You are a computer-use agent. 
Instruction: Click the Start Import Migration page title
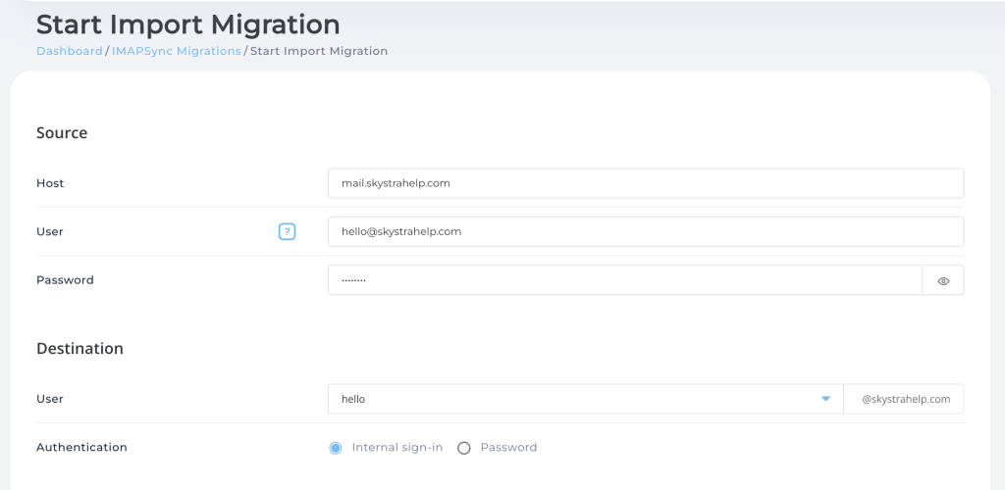pyautogui.click(x=187, y=24)
